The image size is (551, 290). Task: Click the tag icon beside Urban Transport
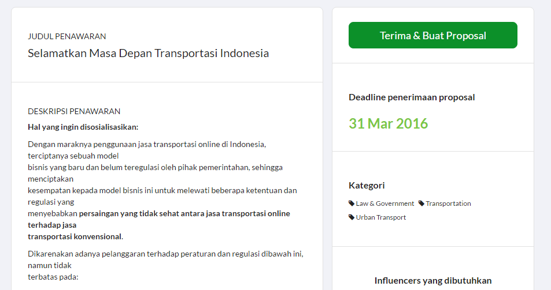pos(352,217)
